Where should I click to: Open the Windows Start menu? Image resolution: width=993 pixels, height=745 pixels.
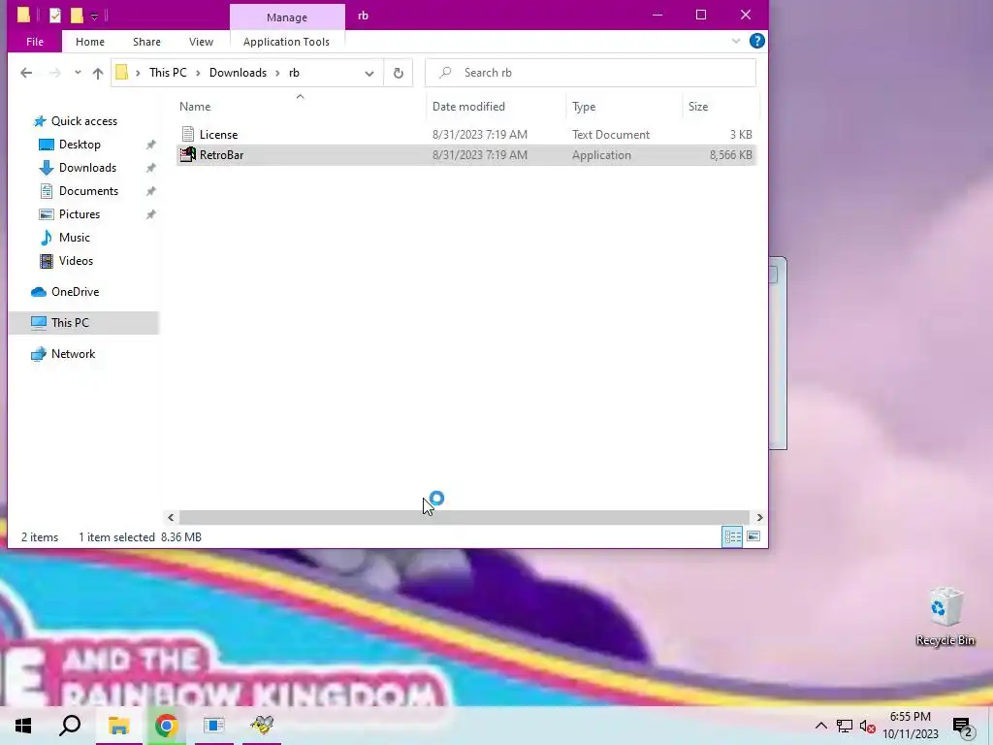(x=23, y=726)
